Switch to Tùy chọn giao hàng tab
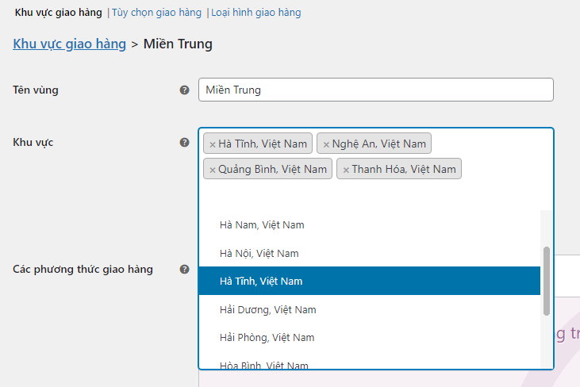580x387 pixels. click(157, 13)
